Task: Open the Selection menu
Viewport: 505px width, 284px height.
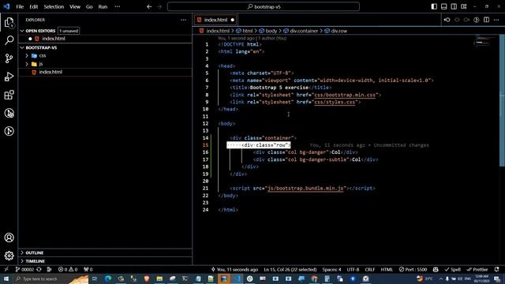Action: [54, 6]
